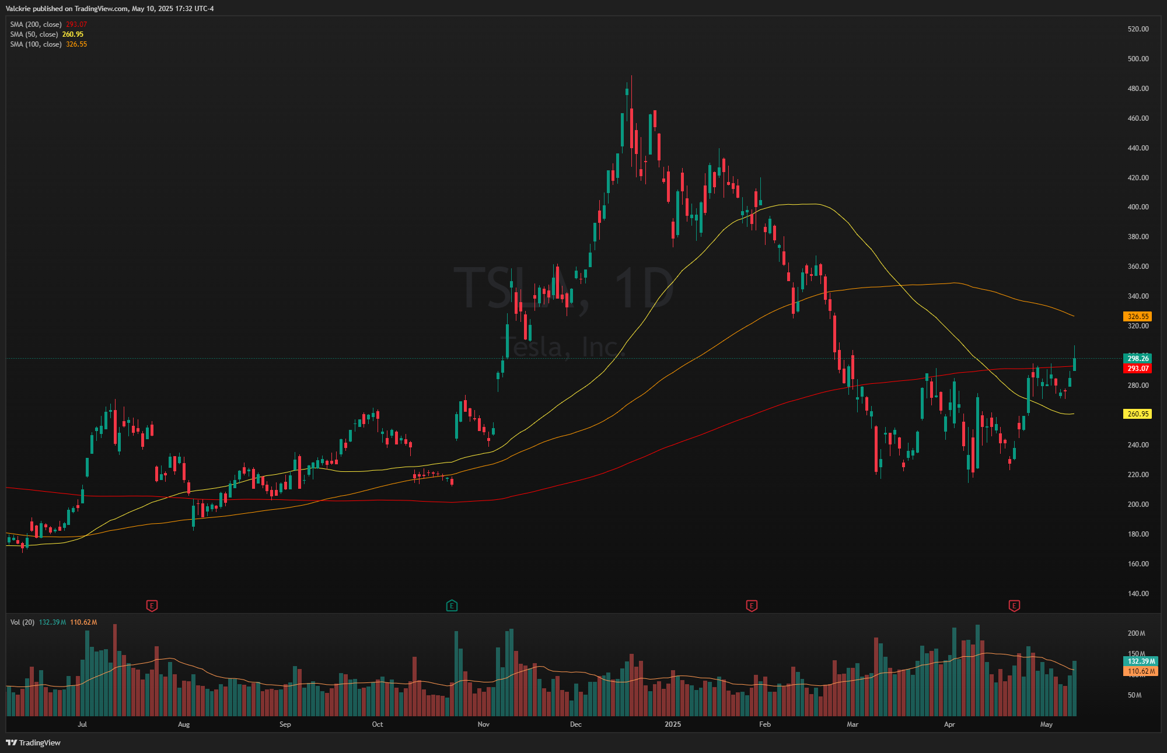
Task: Click the Valckrie published on TradingView header text
Action: (110, 9)
